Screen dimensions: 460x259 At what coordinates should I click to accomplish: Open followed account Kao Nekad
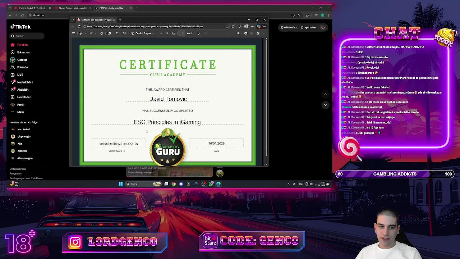[x=23, y=129]
